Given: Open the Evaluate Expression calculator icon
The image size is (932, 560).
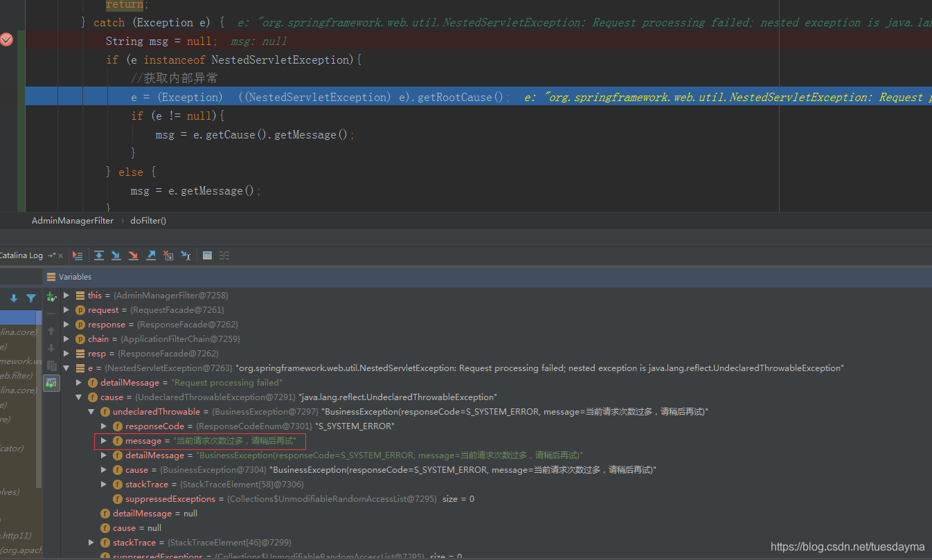Looking at the screenshot, I should (x=207, y=255).
